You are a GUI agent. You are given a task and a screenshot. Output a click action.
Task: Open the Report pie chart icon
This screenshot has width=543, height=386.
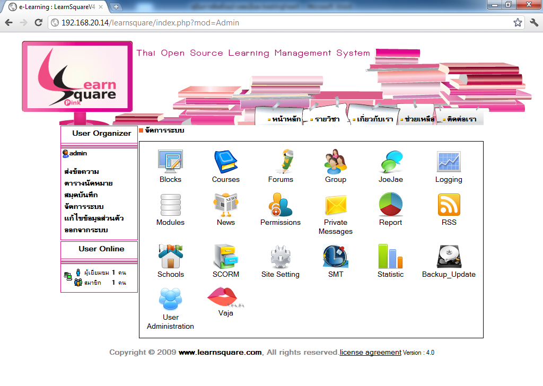[x=390, y=205]
